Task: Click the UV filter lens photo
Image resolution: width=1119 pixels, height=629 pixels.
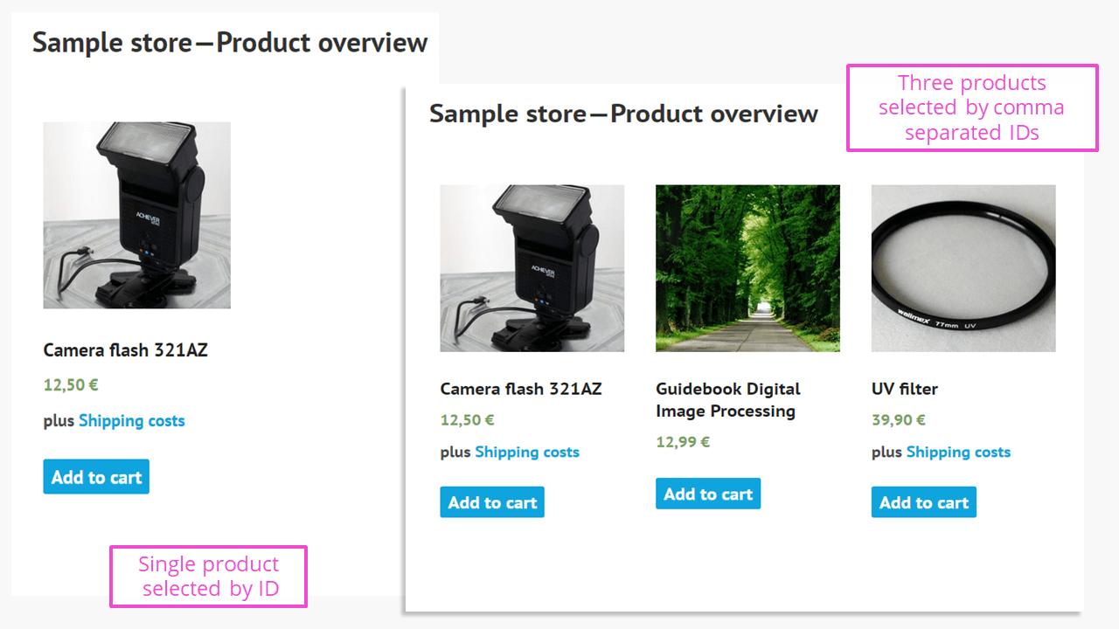Action: click(x=963, y=268)
